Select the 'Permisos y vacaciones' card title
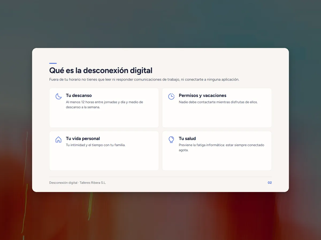The width and height of the screenshot is (321, 240). [x=202, y=95]
